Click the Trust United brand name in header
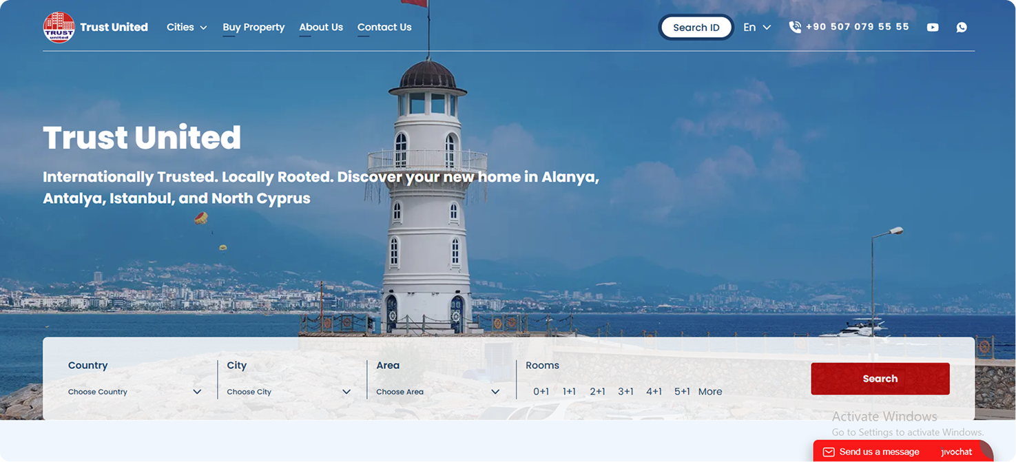This screenshot has width=1016, height=462. (114, 28)
